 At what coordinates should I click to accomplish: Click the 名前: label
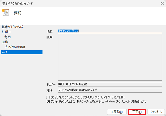point(50,31)
